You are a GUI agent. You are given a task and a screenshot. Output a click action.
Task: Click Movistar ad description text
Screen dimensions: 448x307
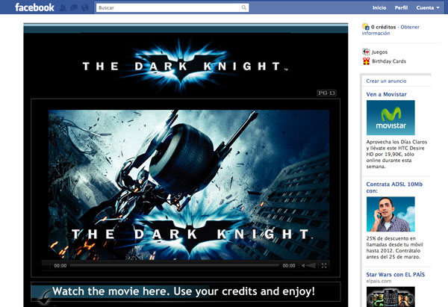tap(396, 154)
